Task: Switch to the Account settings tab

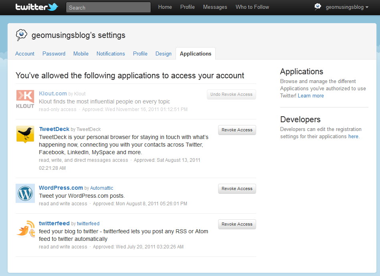Action: 25,54
